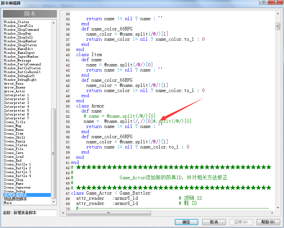Select the Scene_Equip script
284x228 pixels.
coord(15,141)
